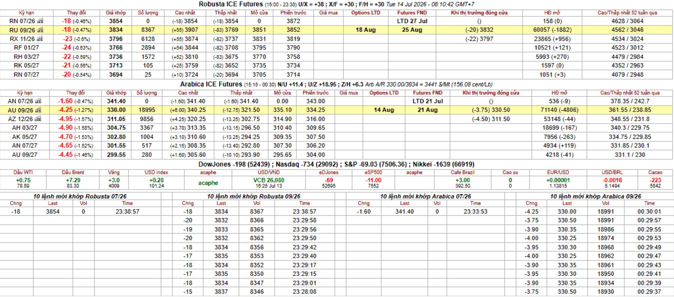Click the Dầu WTI price cell
The height and width of the screenshot is (297, 674).
23,182
